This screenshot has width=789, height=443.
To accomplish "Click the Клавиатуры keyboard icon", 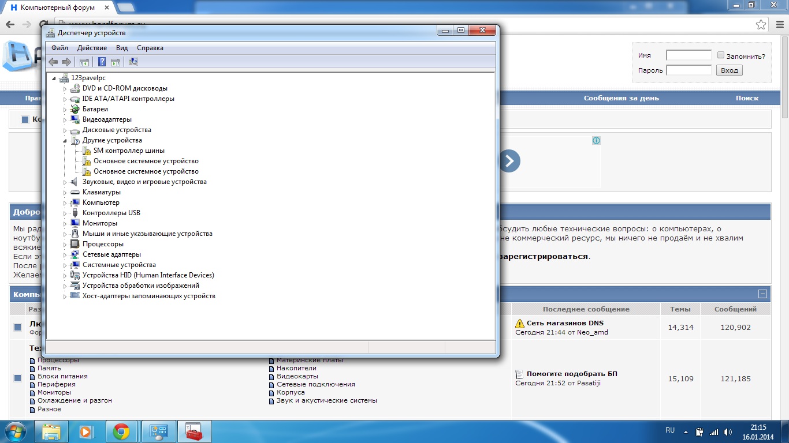I will (x=75, y=192).
